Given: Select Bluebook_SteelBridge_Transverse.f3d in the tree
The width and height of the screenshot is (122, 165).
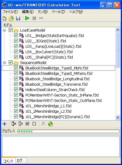Looking at the screenshot, I should 57,84.
